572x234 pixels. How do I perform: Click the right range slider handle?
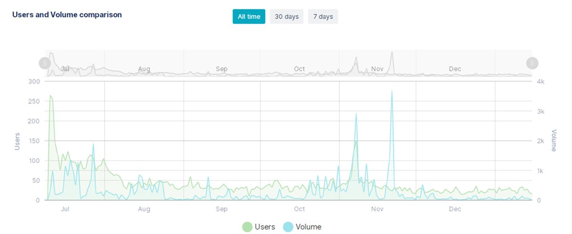pos(532,63)
